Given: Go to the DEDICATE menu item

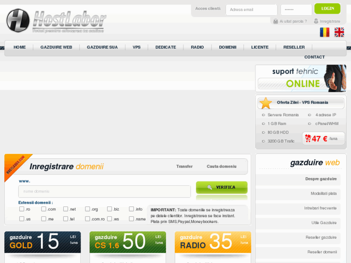Looking at the screenshot, I should [x=166, y=47].
